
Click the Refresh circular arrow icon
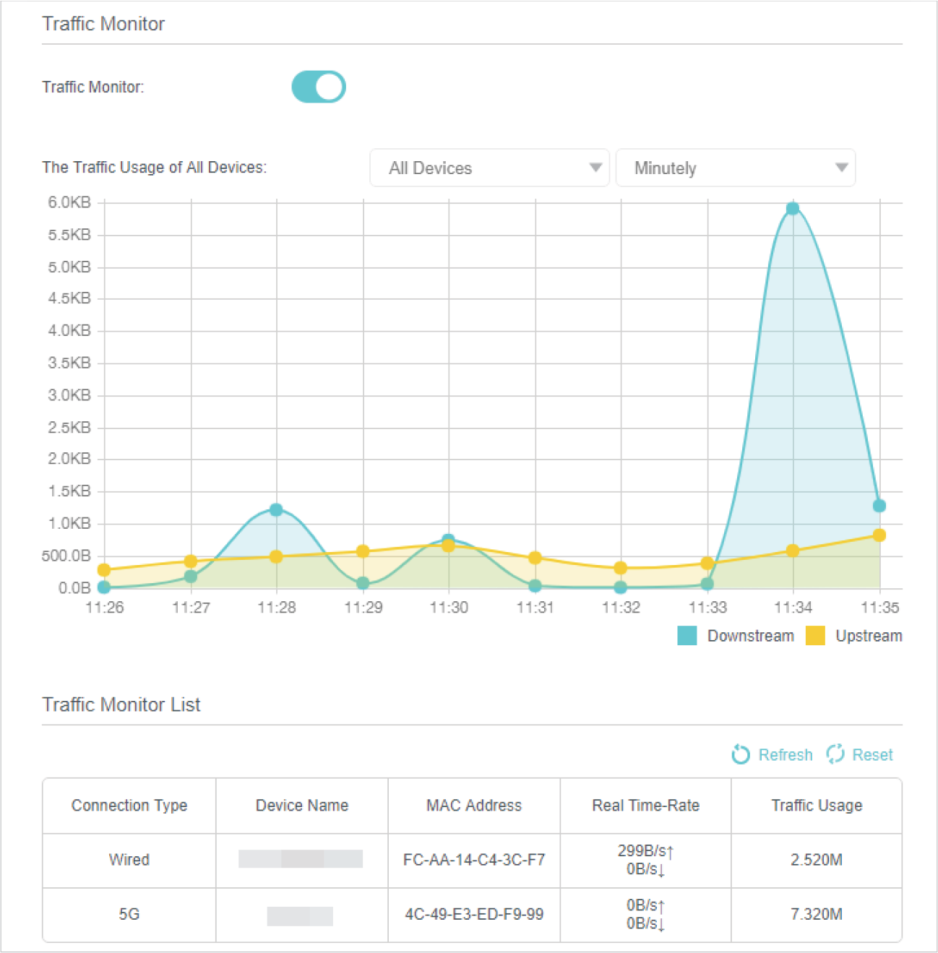tap(740, 754)
